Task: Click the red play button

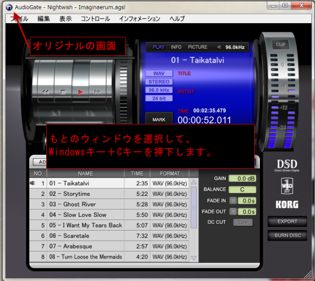Action: pyautogui.click(x=80, y=92)
